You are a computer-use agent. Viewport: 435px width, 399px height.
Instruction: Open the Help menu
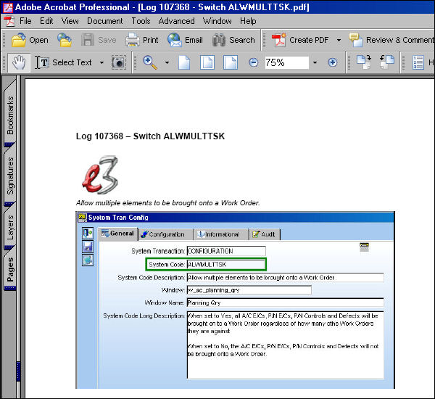(248, 21)
